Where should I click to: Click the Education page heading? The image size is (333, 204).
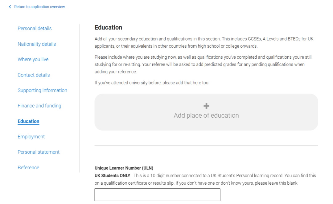(108, 28)
